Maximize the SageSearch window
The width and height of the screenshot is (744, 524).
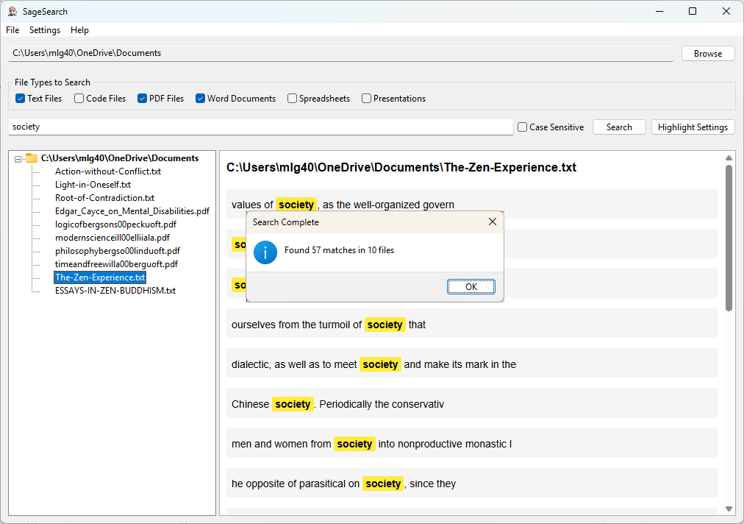tap(693, 11)
